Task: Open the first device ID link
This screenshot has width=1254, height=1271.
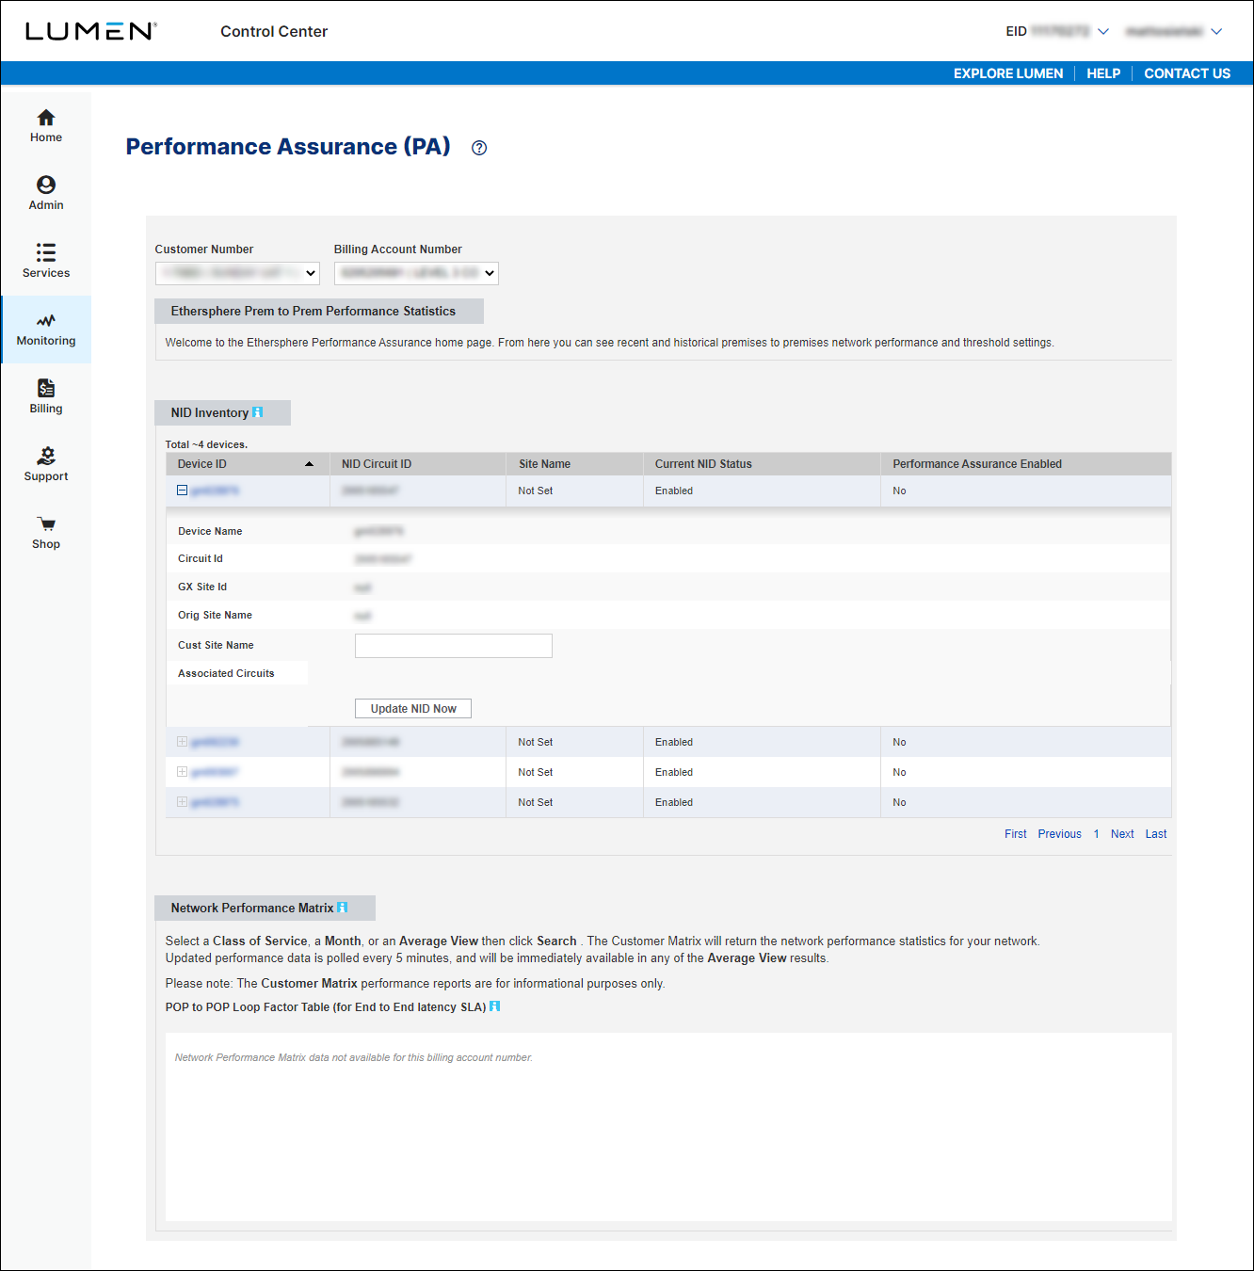Action: coord(215,491)
